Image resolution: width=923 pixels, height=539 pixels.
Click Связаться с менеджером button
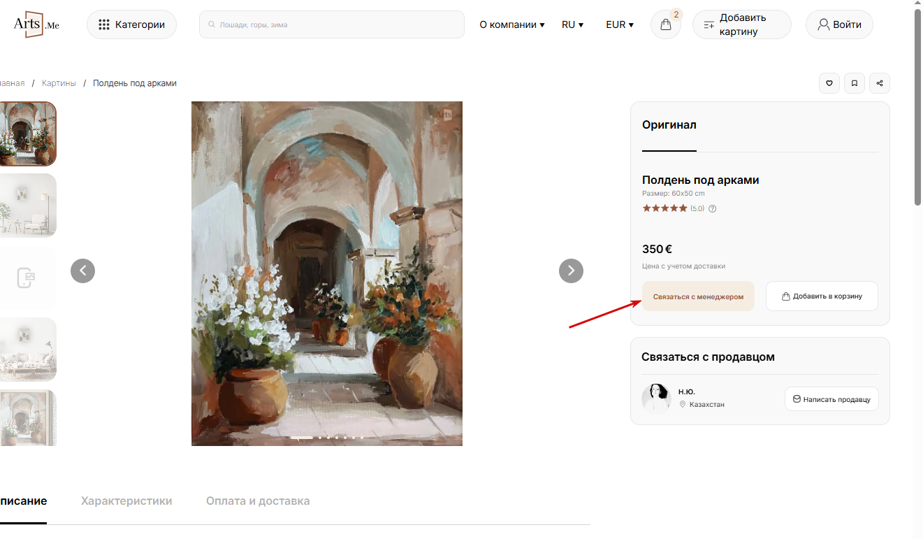tap(698, 296)
